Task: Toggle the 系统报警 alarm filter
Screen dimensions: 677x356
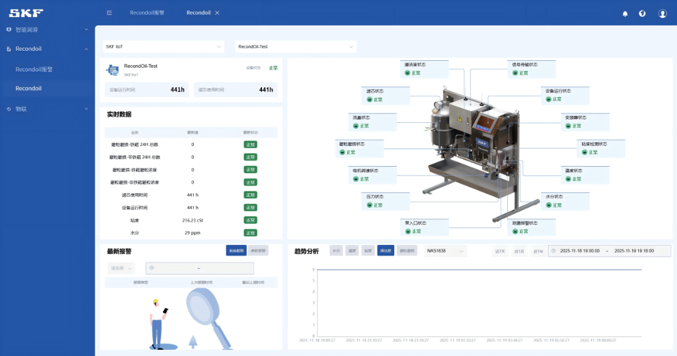Action: coord(236,251)
